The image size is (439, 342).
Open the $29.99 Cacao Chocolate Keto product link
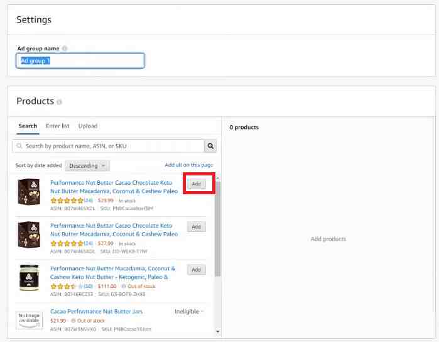click(x=114, y=187)
